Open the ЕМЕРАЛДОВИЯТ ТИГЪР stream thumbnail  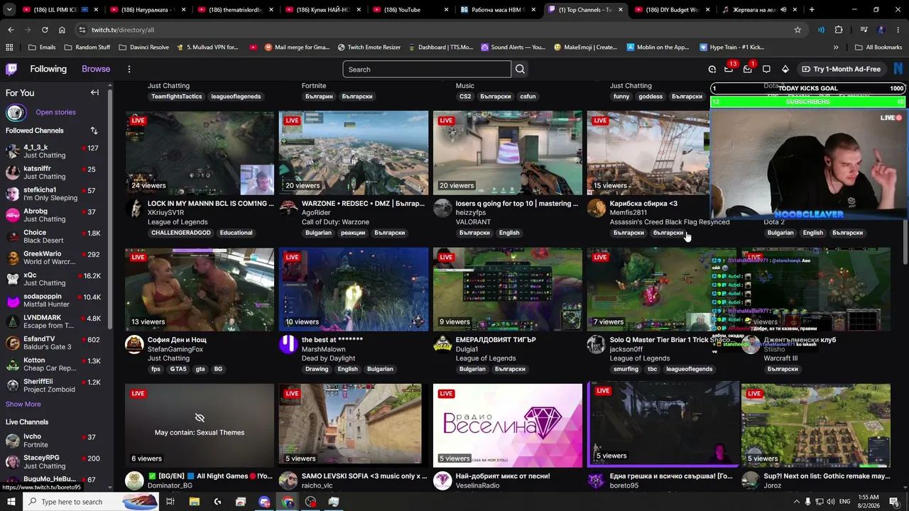(508, 289)
